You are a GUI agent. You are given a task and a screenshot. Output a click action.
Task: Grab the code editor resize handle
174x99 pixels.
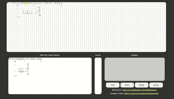[x=91, y=93]
